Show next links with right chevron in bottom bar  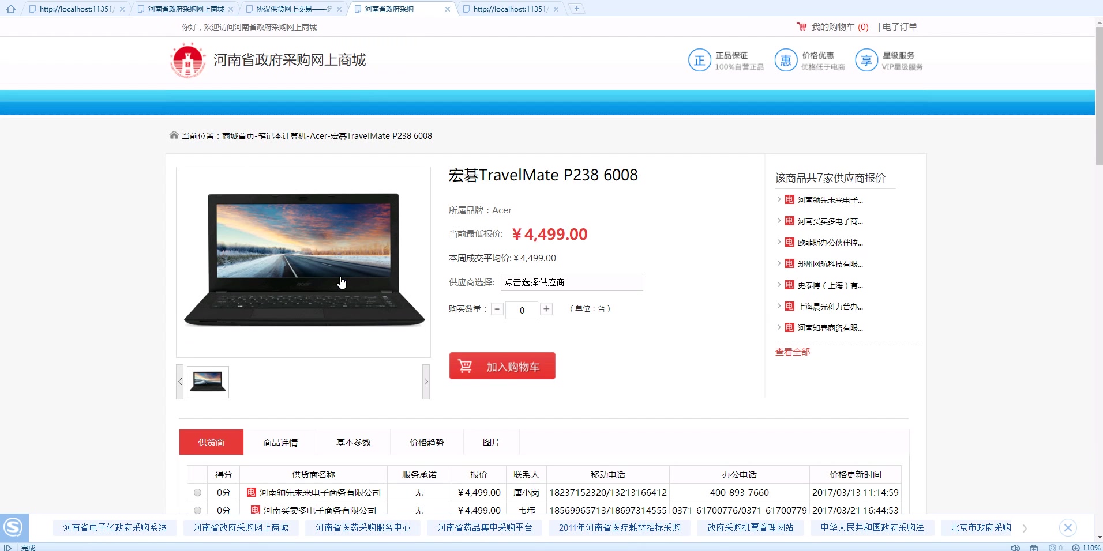pos(1025,528)
